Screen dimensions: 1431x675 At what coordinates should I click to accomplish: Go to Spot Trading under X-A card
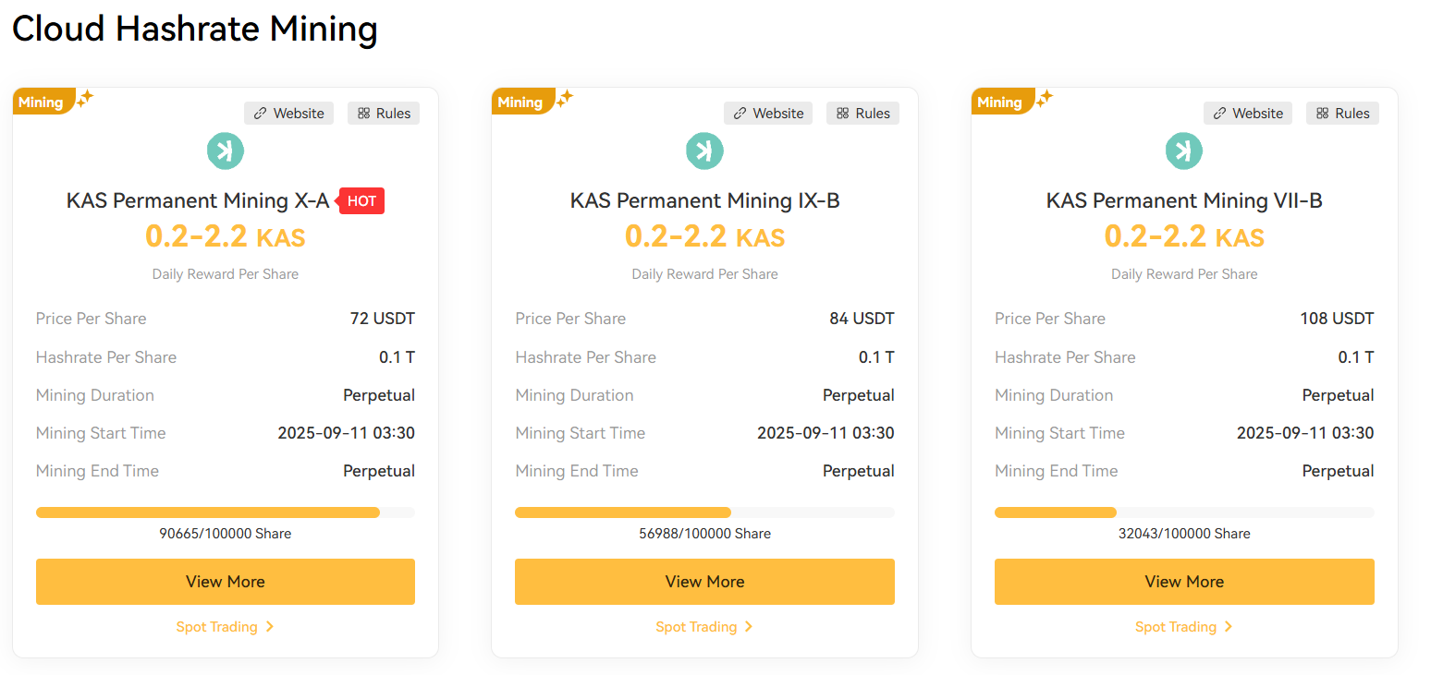click(x=217, y=627)
